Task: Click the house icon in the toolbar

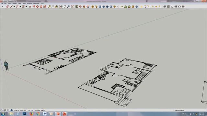Action: (172, 6)
